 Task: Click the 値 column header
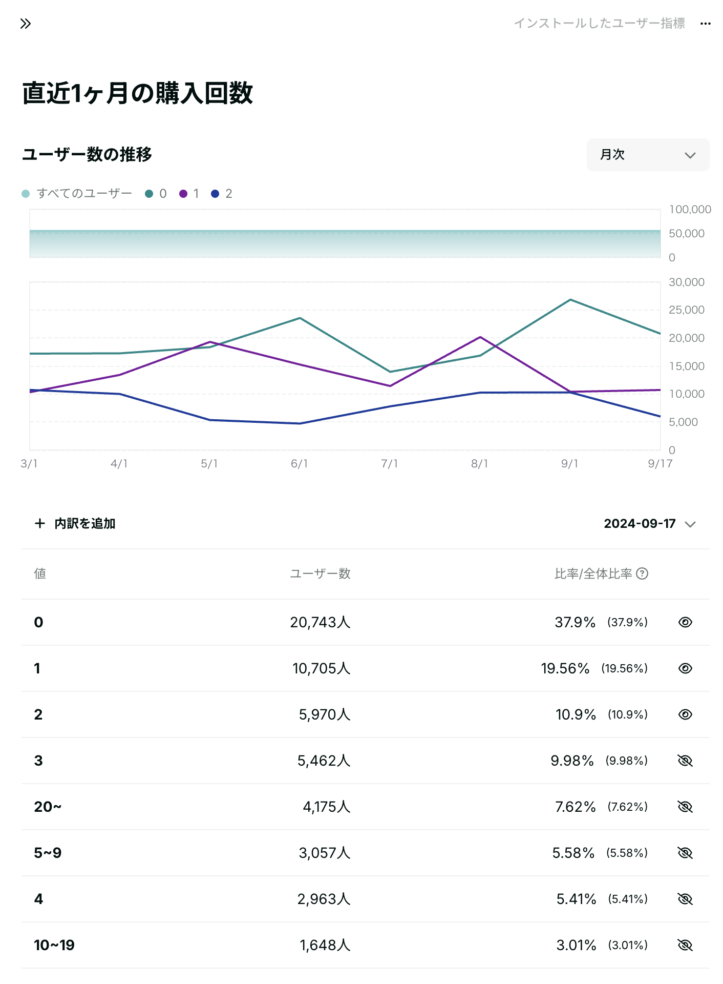pyautogui.click(x=40, y=573)
